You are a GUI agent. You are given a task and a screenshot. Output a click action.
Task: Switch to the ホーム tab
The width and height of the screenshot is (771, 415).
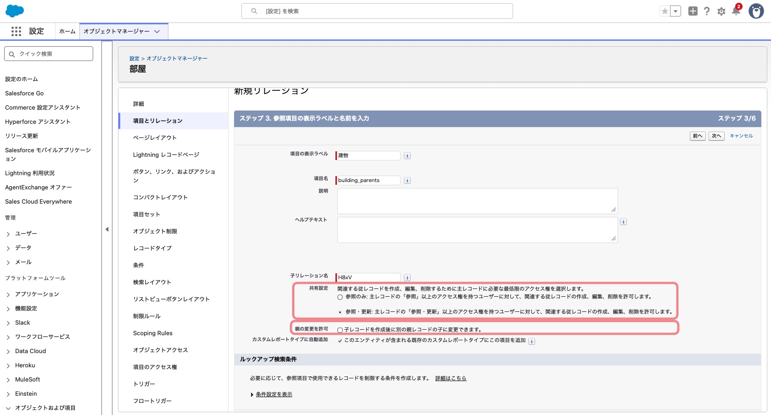pyautogui.click(x=67, y=32)
